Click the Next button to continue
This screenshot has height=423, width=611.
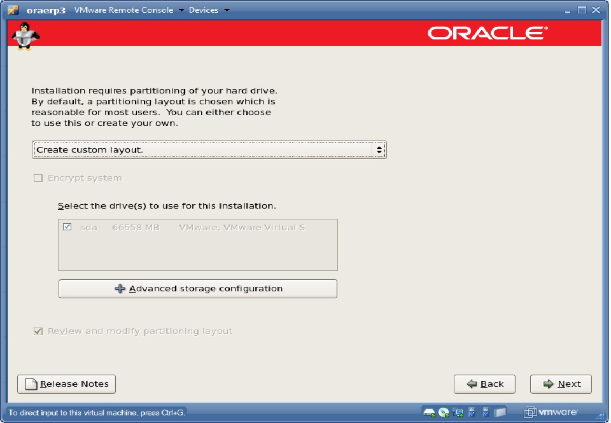click(x=561, y=384)
